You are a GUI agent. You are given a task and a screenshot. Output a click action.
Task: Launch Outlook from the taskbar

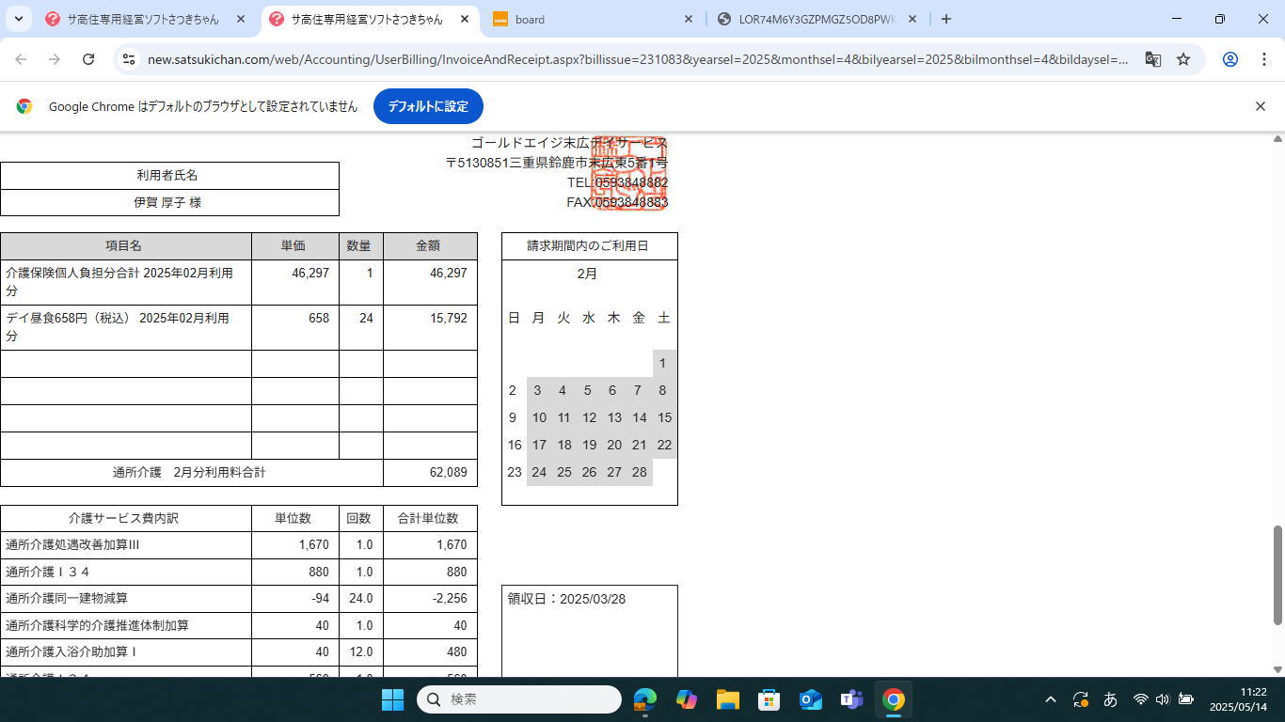click(810, 699)
